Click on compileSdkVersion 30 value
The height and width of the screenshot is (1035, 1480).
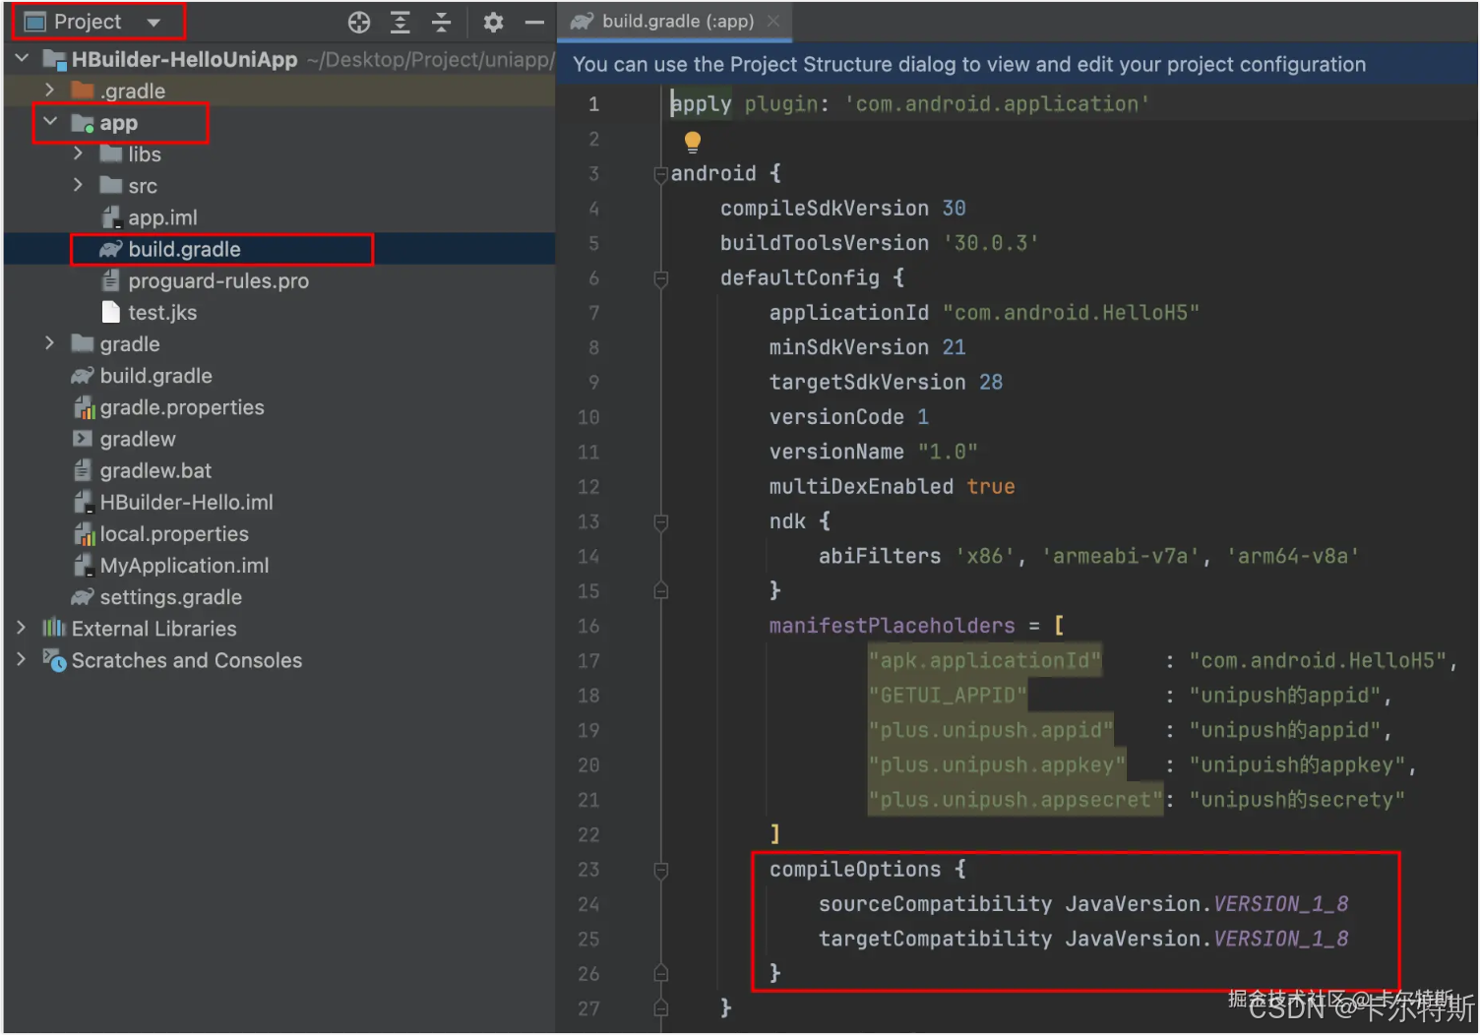point(955,209)
